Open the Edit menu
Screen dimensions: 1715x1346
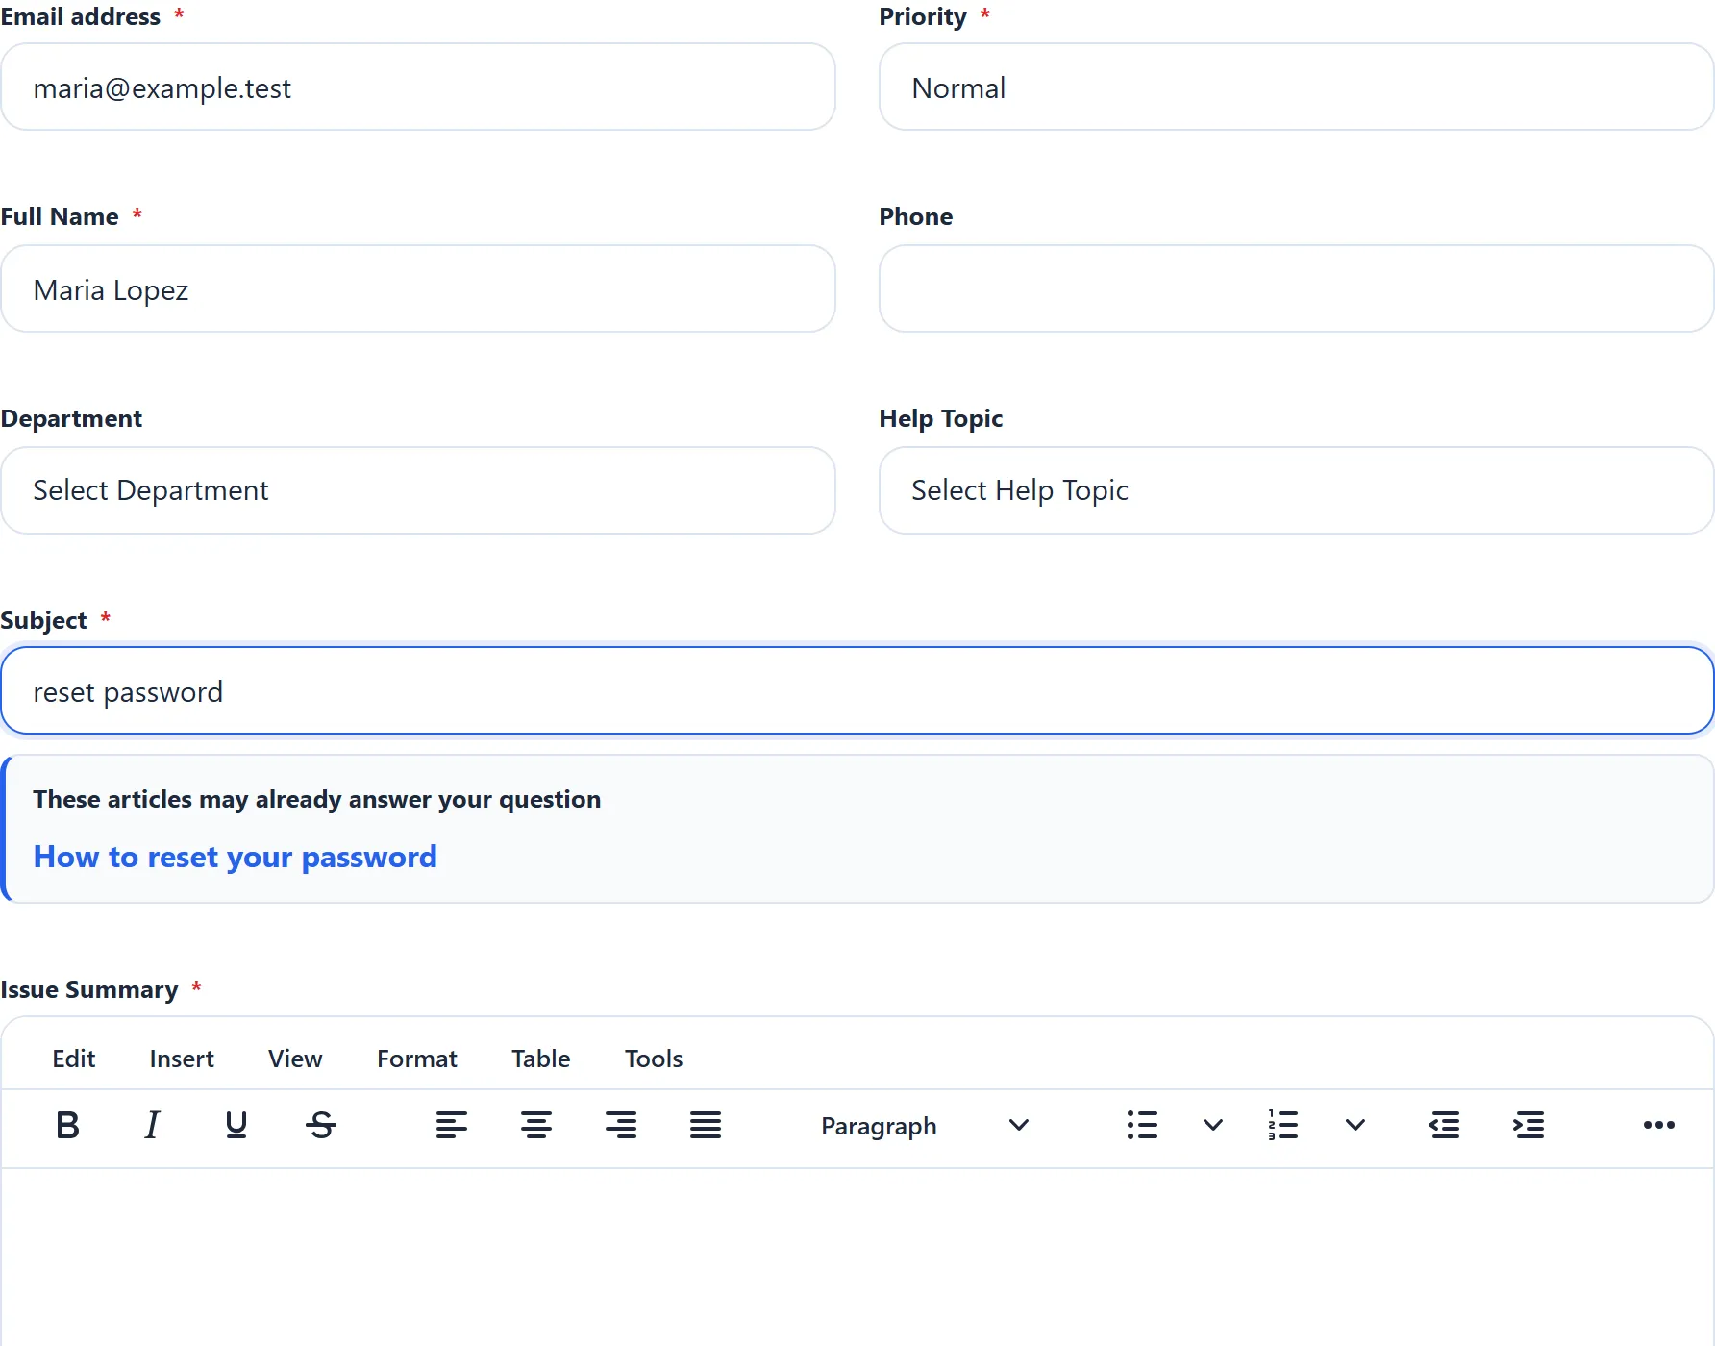74,1059
